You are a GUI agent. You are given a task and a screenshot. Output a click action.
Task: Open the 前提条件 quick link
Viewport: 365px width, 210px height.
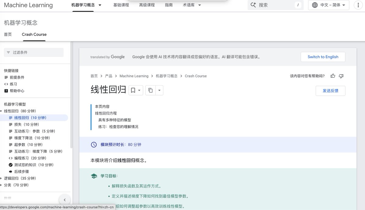click(17, 77)
